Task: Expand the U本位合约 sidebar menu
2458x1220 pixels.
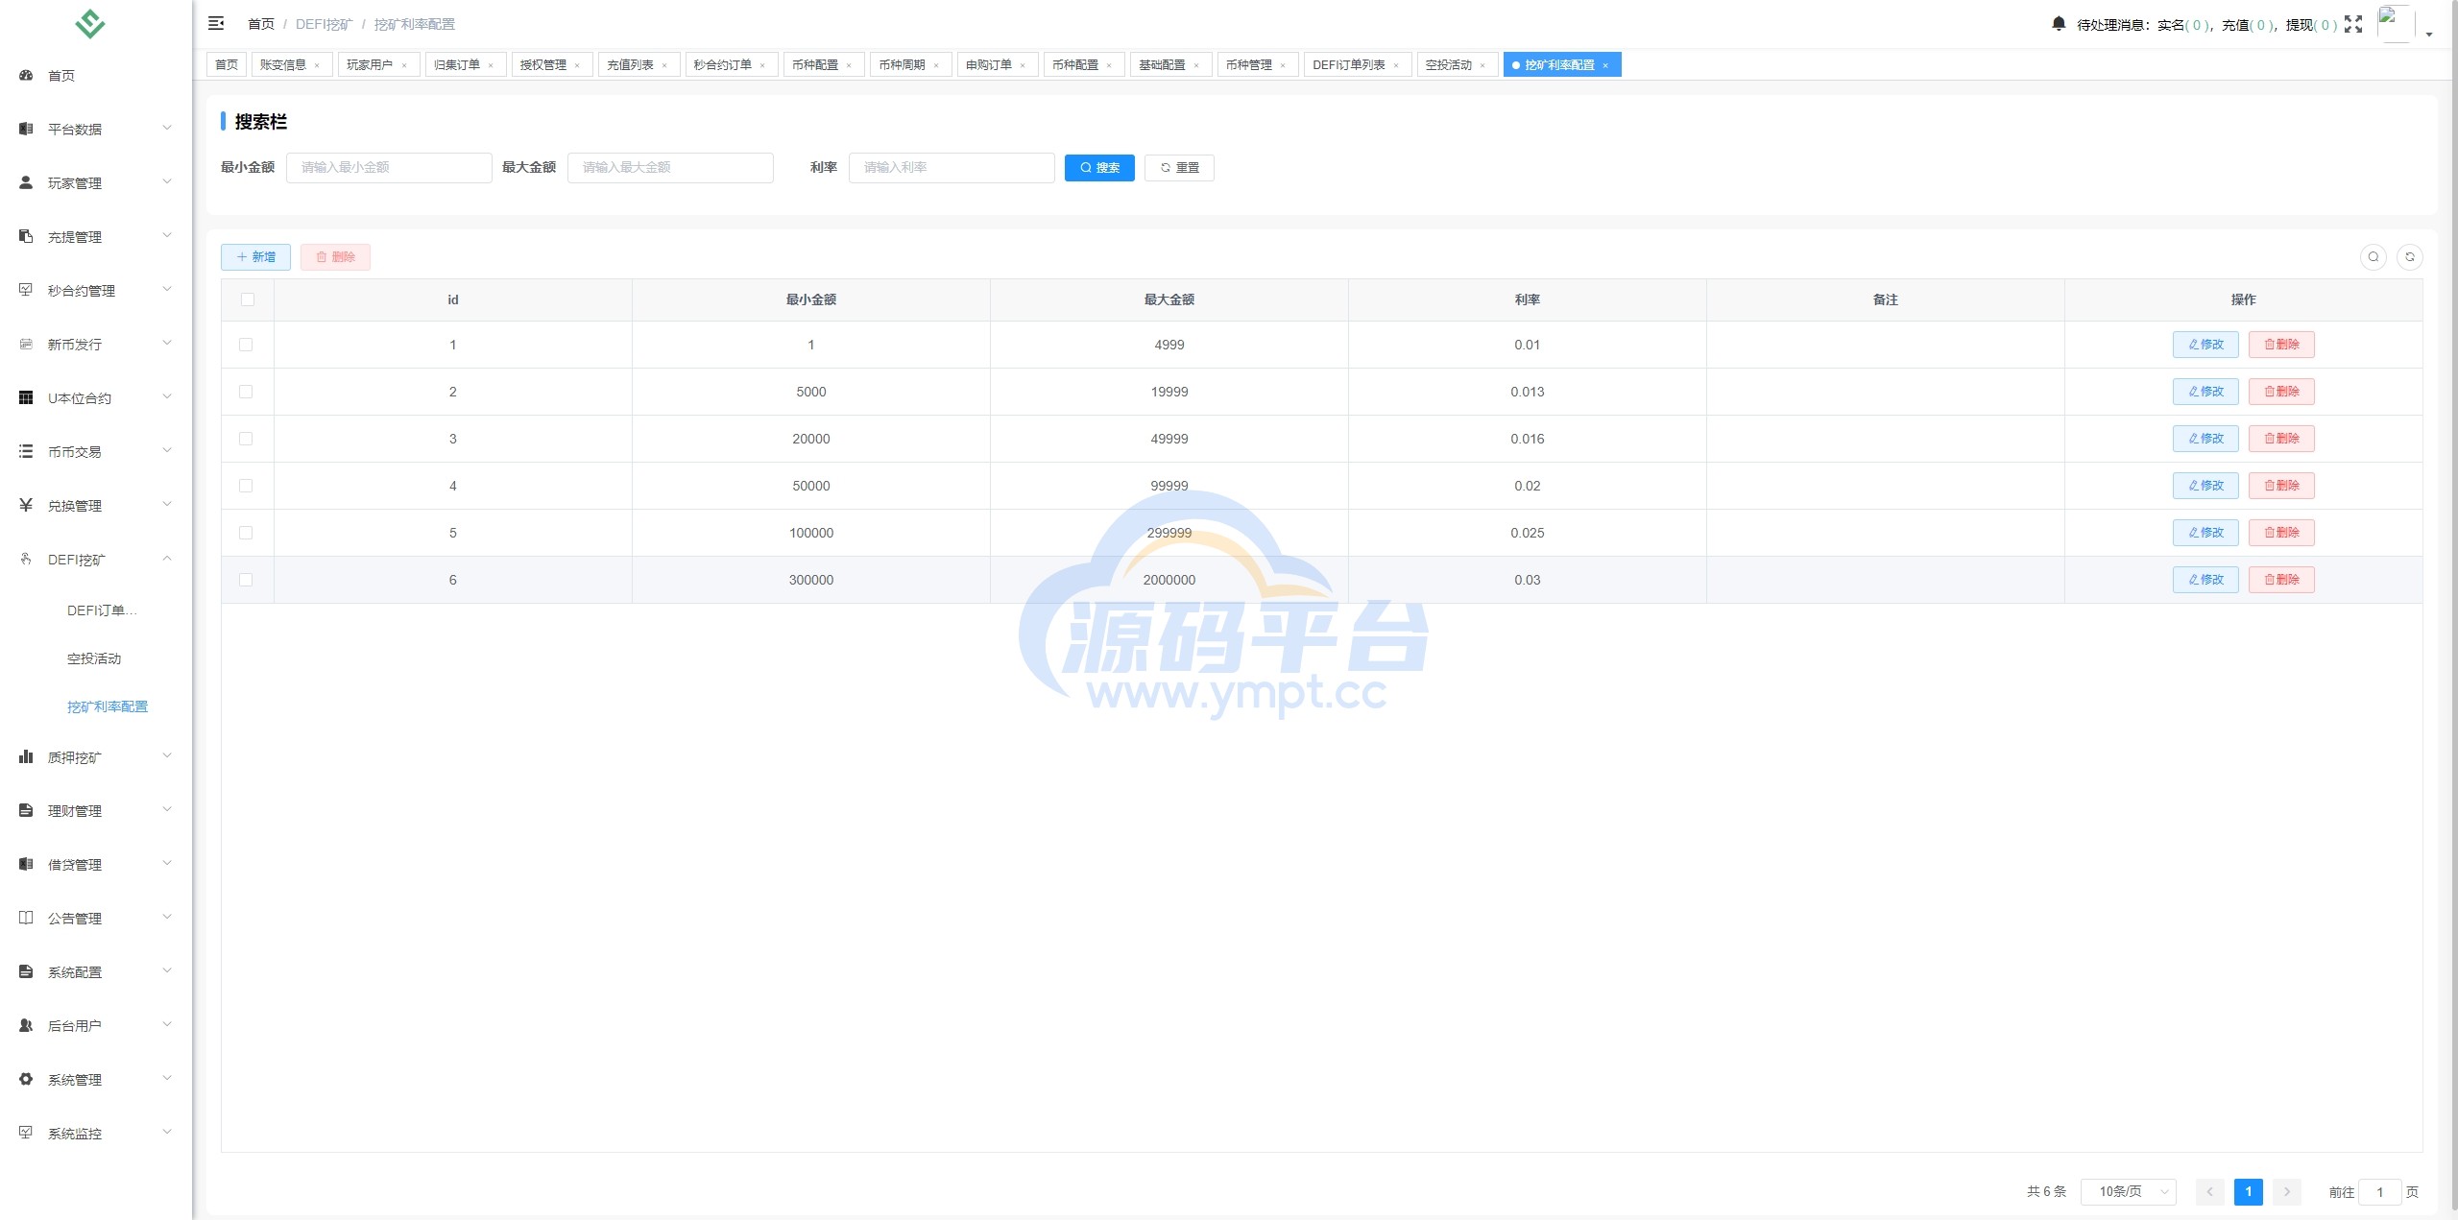Action: coord(96,397)
